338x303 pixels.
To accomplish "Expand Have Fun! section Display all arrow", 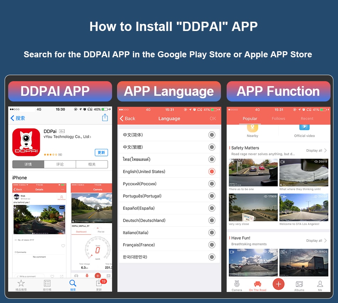I will [326, 240].
